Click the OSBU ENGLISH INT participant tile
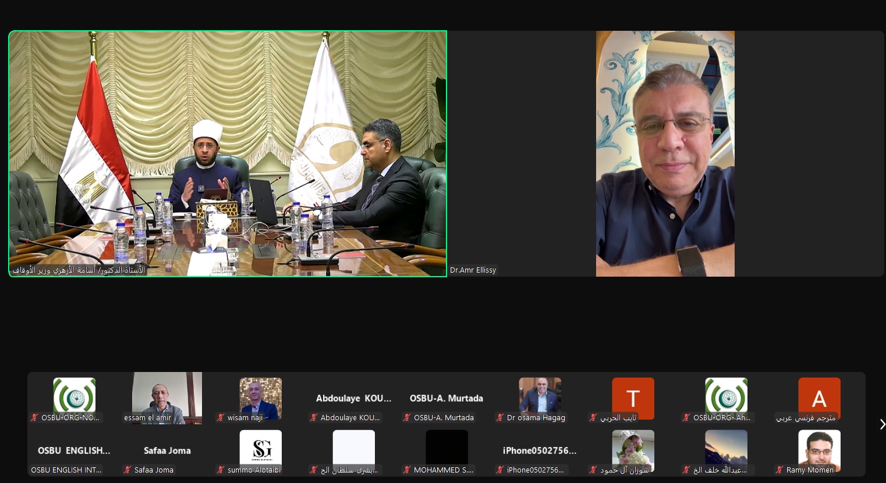Screen dimensions: 886x483 [74, 451]
